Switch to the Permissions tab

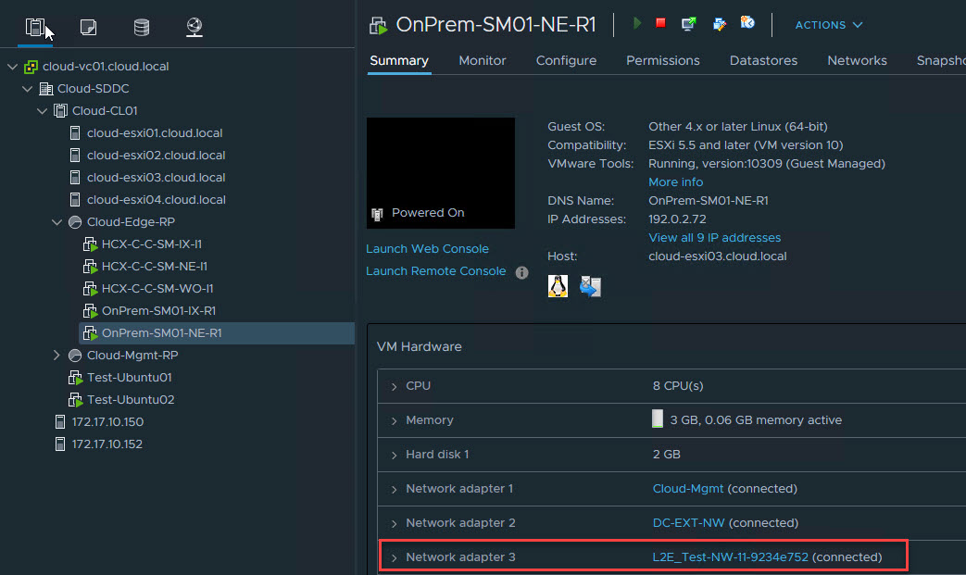(x=663, y=60)
